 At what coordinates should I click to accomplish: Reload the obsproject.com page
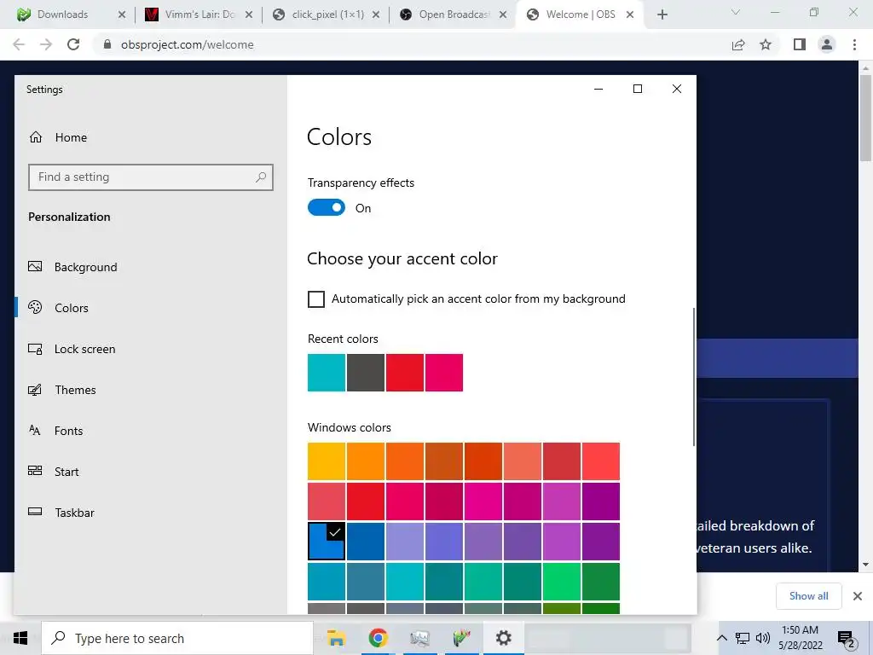click(73, 44)
